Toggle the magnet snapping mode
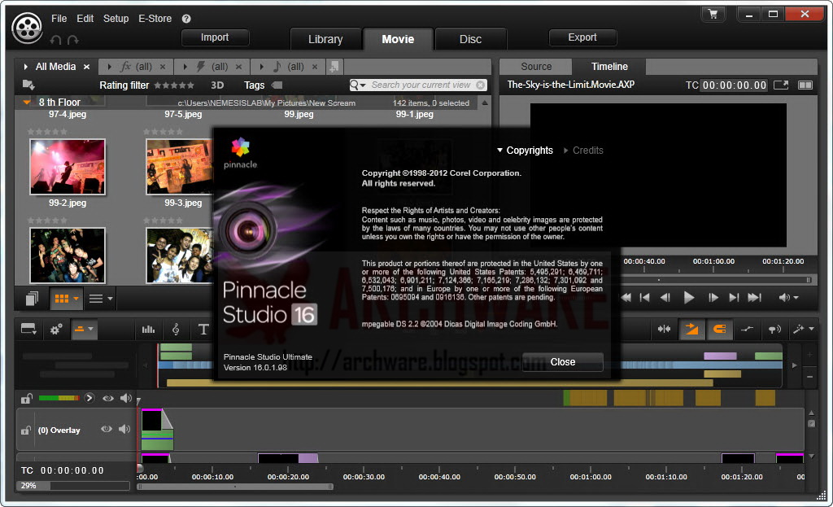 tap(719, 330)
